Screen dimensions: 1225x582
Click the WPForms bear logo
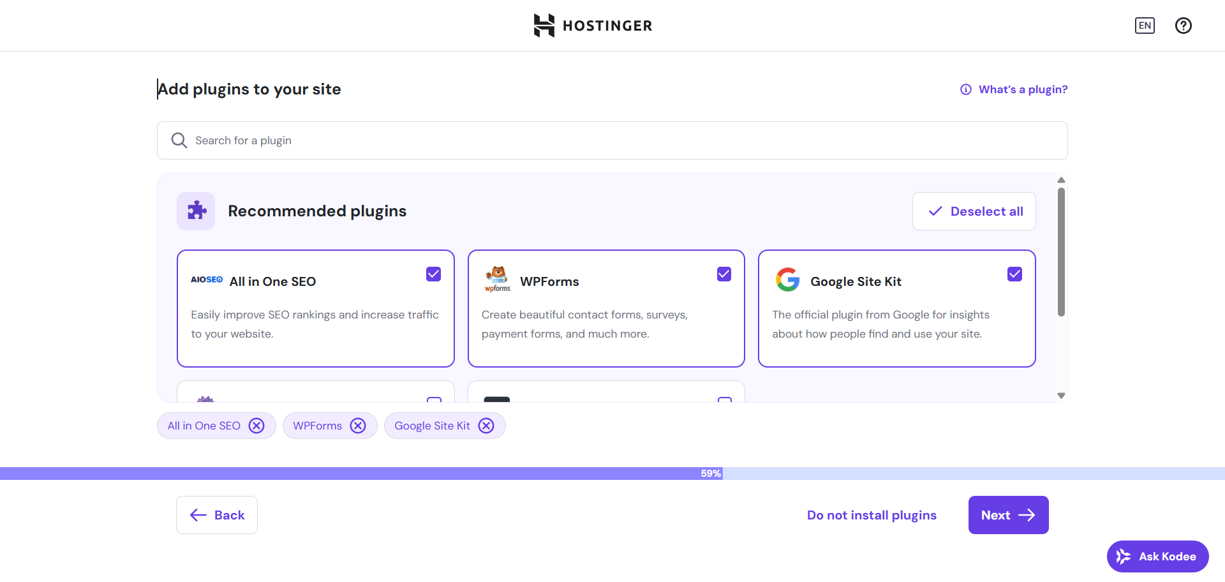coord(498,280)
